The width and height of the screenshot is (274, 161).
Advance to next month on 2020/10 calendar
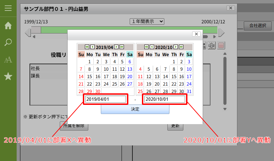(x=176, y=47)
